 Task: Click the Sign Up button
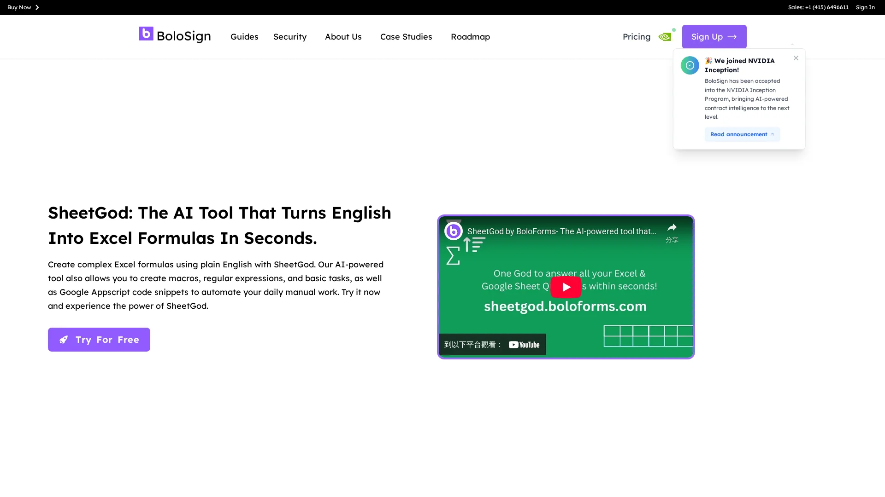[x=714, y=37]
